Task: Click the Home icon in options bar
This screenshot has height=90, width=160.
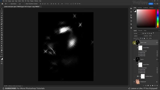Action: 2,4
